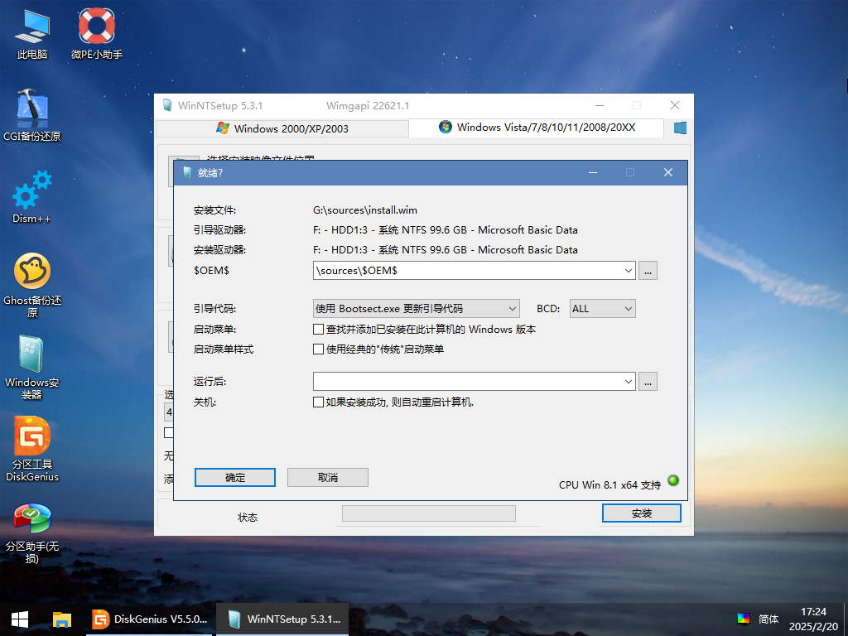Click the 引导驱动器 F: HDD1:3 value
This screenshot has height=636, width=848.
point(445,230)
